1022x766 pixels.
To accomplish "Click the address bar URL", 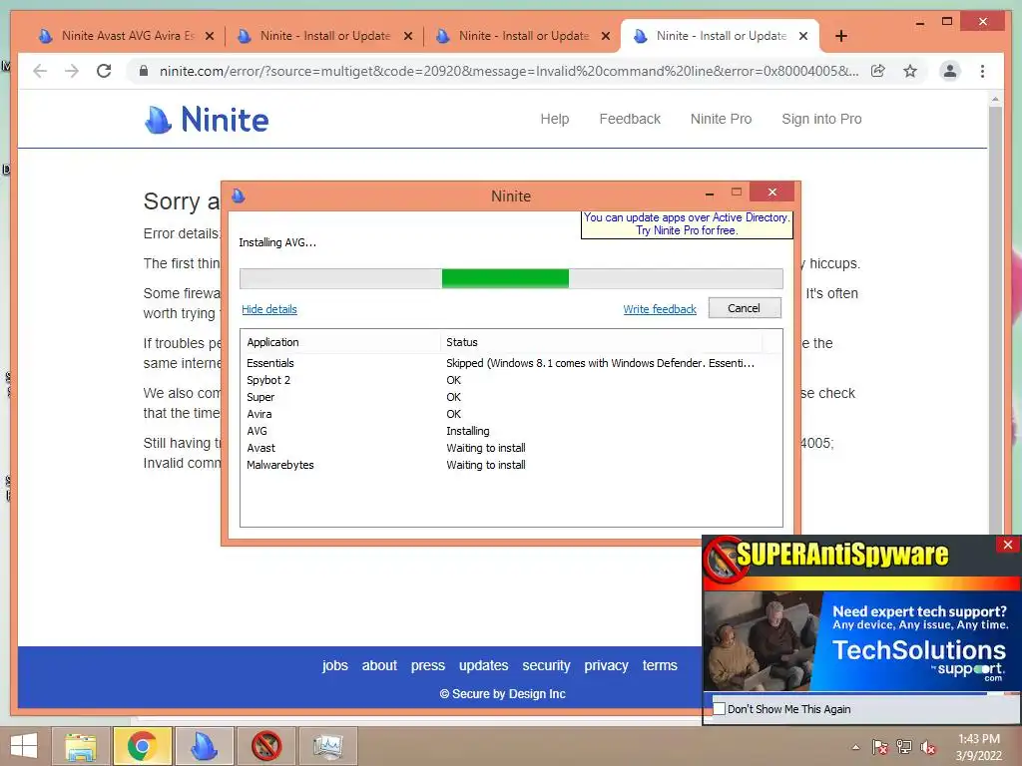I will pos(508,71).
